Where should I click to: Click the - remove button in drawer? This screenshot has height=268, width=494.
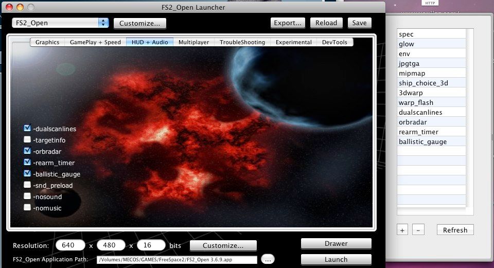point(418,230)
